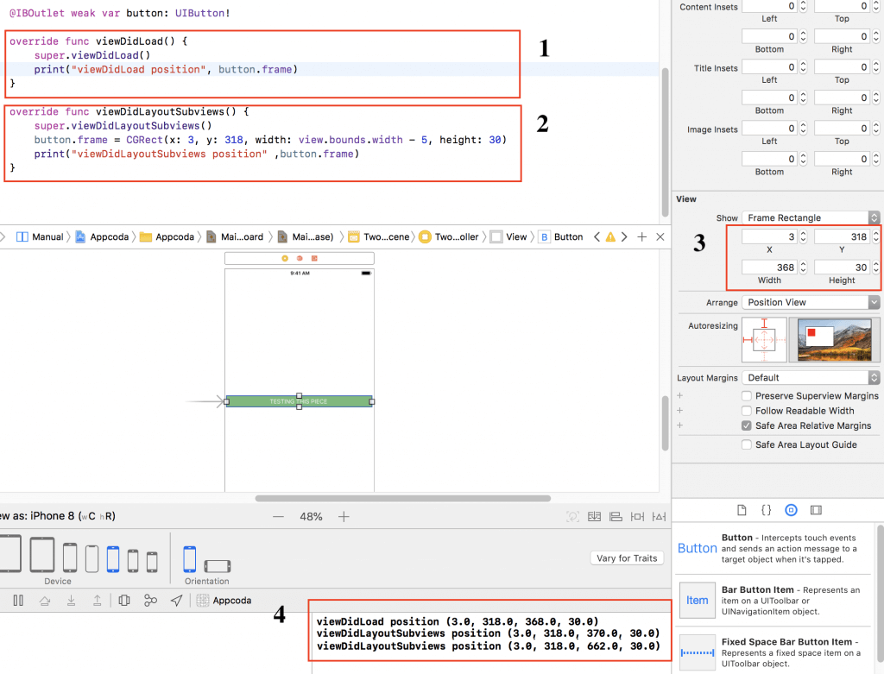This screenshot has height=674, width=884.
Task: Click the Simulate Location icon
Action: 177,601
